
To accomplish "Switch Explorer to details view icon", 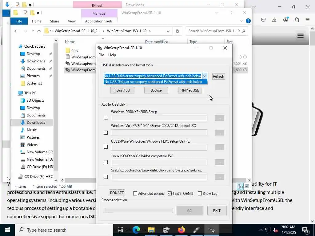I will 240,186.
